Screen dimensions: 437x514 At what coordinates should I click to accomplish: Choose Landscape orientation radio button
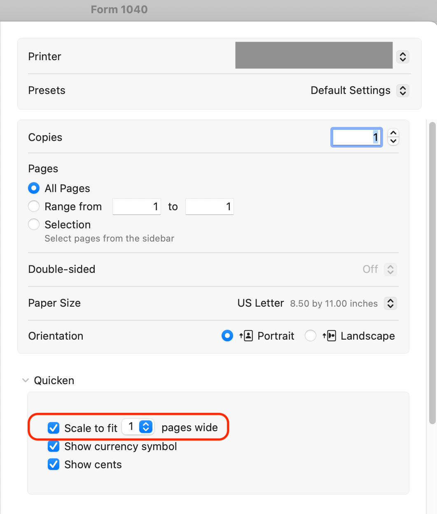click(x=311, y=336)
